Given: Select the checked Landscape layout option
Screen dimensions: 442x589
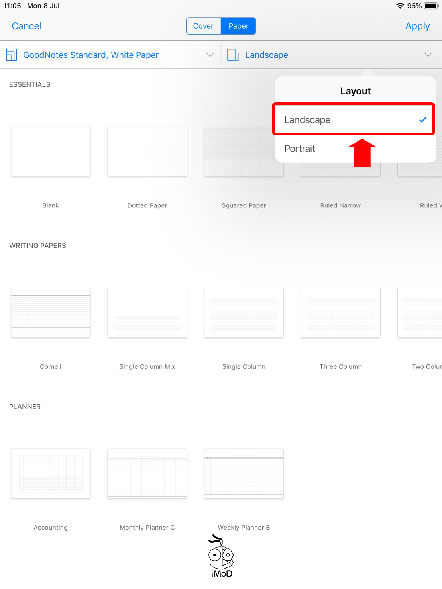Looking at the screenshot, I should pyautogui.click(x=353, y=120).
